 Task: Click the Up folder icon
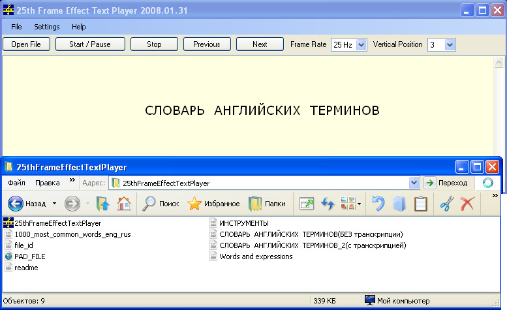[x=103, y=204]
